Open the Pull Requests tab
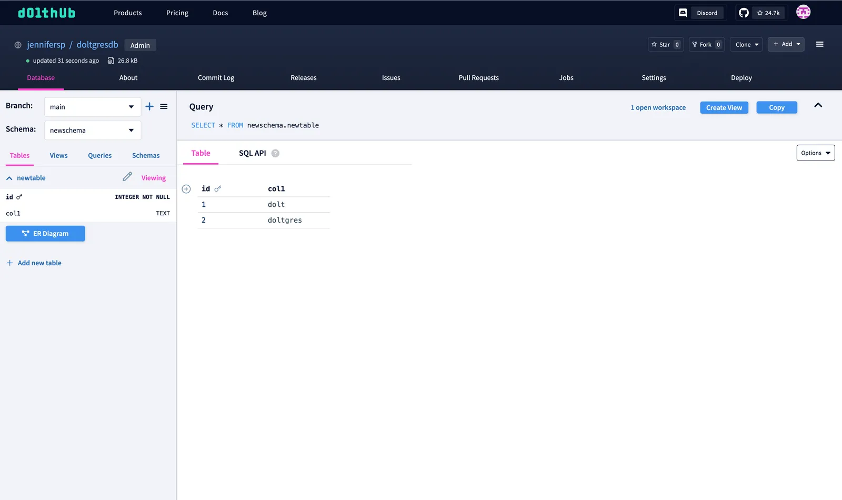 pyautogui.click(x=478, y=78)
